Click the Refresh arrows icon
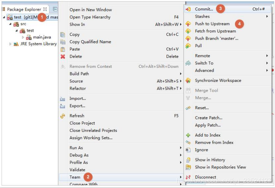The image size is (275, 188). click(63, 116)
